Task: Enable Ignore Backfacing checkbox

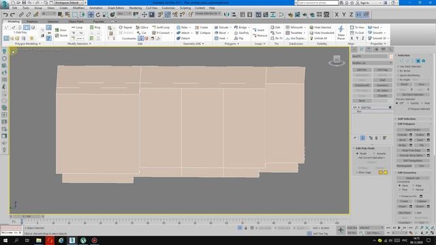Action: (x=398, y=76)
